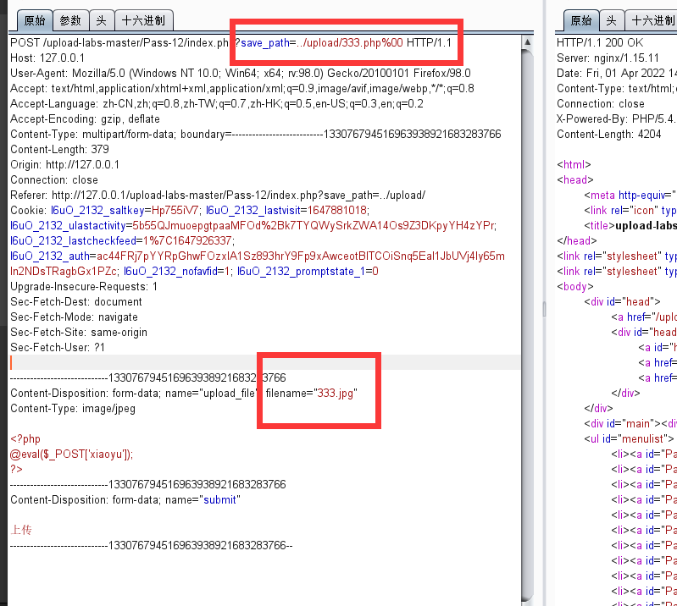
Task: Click the name="submit" form-data line
Action: 125,499
